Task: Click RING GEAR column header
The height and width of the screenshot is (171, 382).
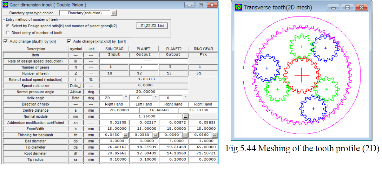Action: point(203,49)
